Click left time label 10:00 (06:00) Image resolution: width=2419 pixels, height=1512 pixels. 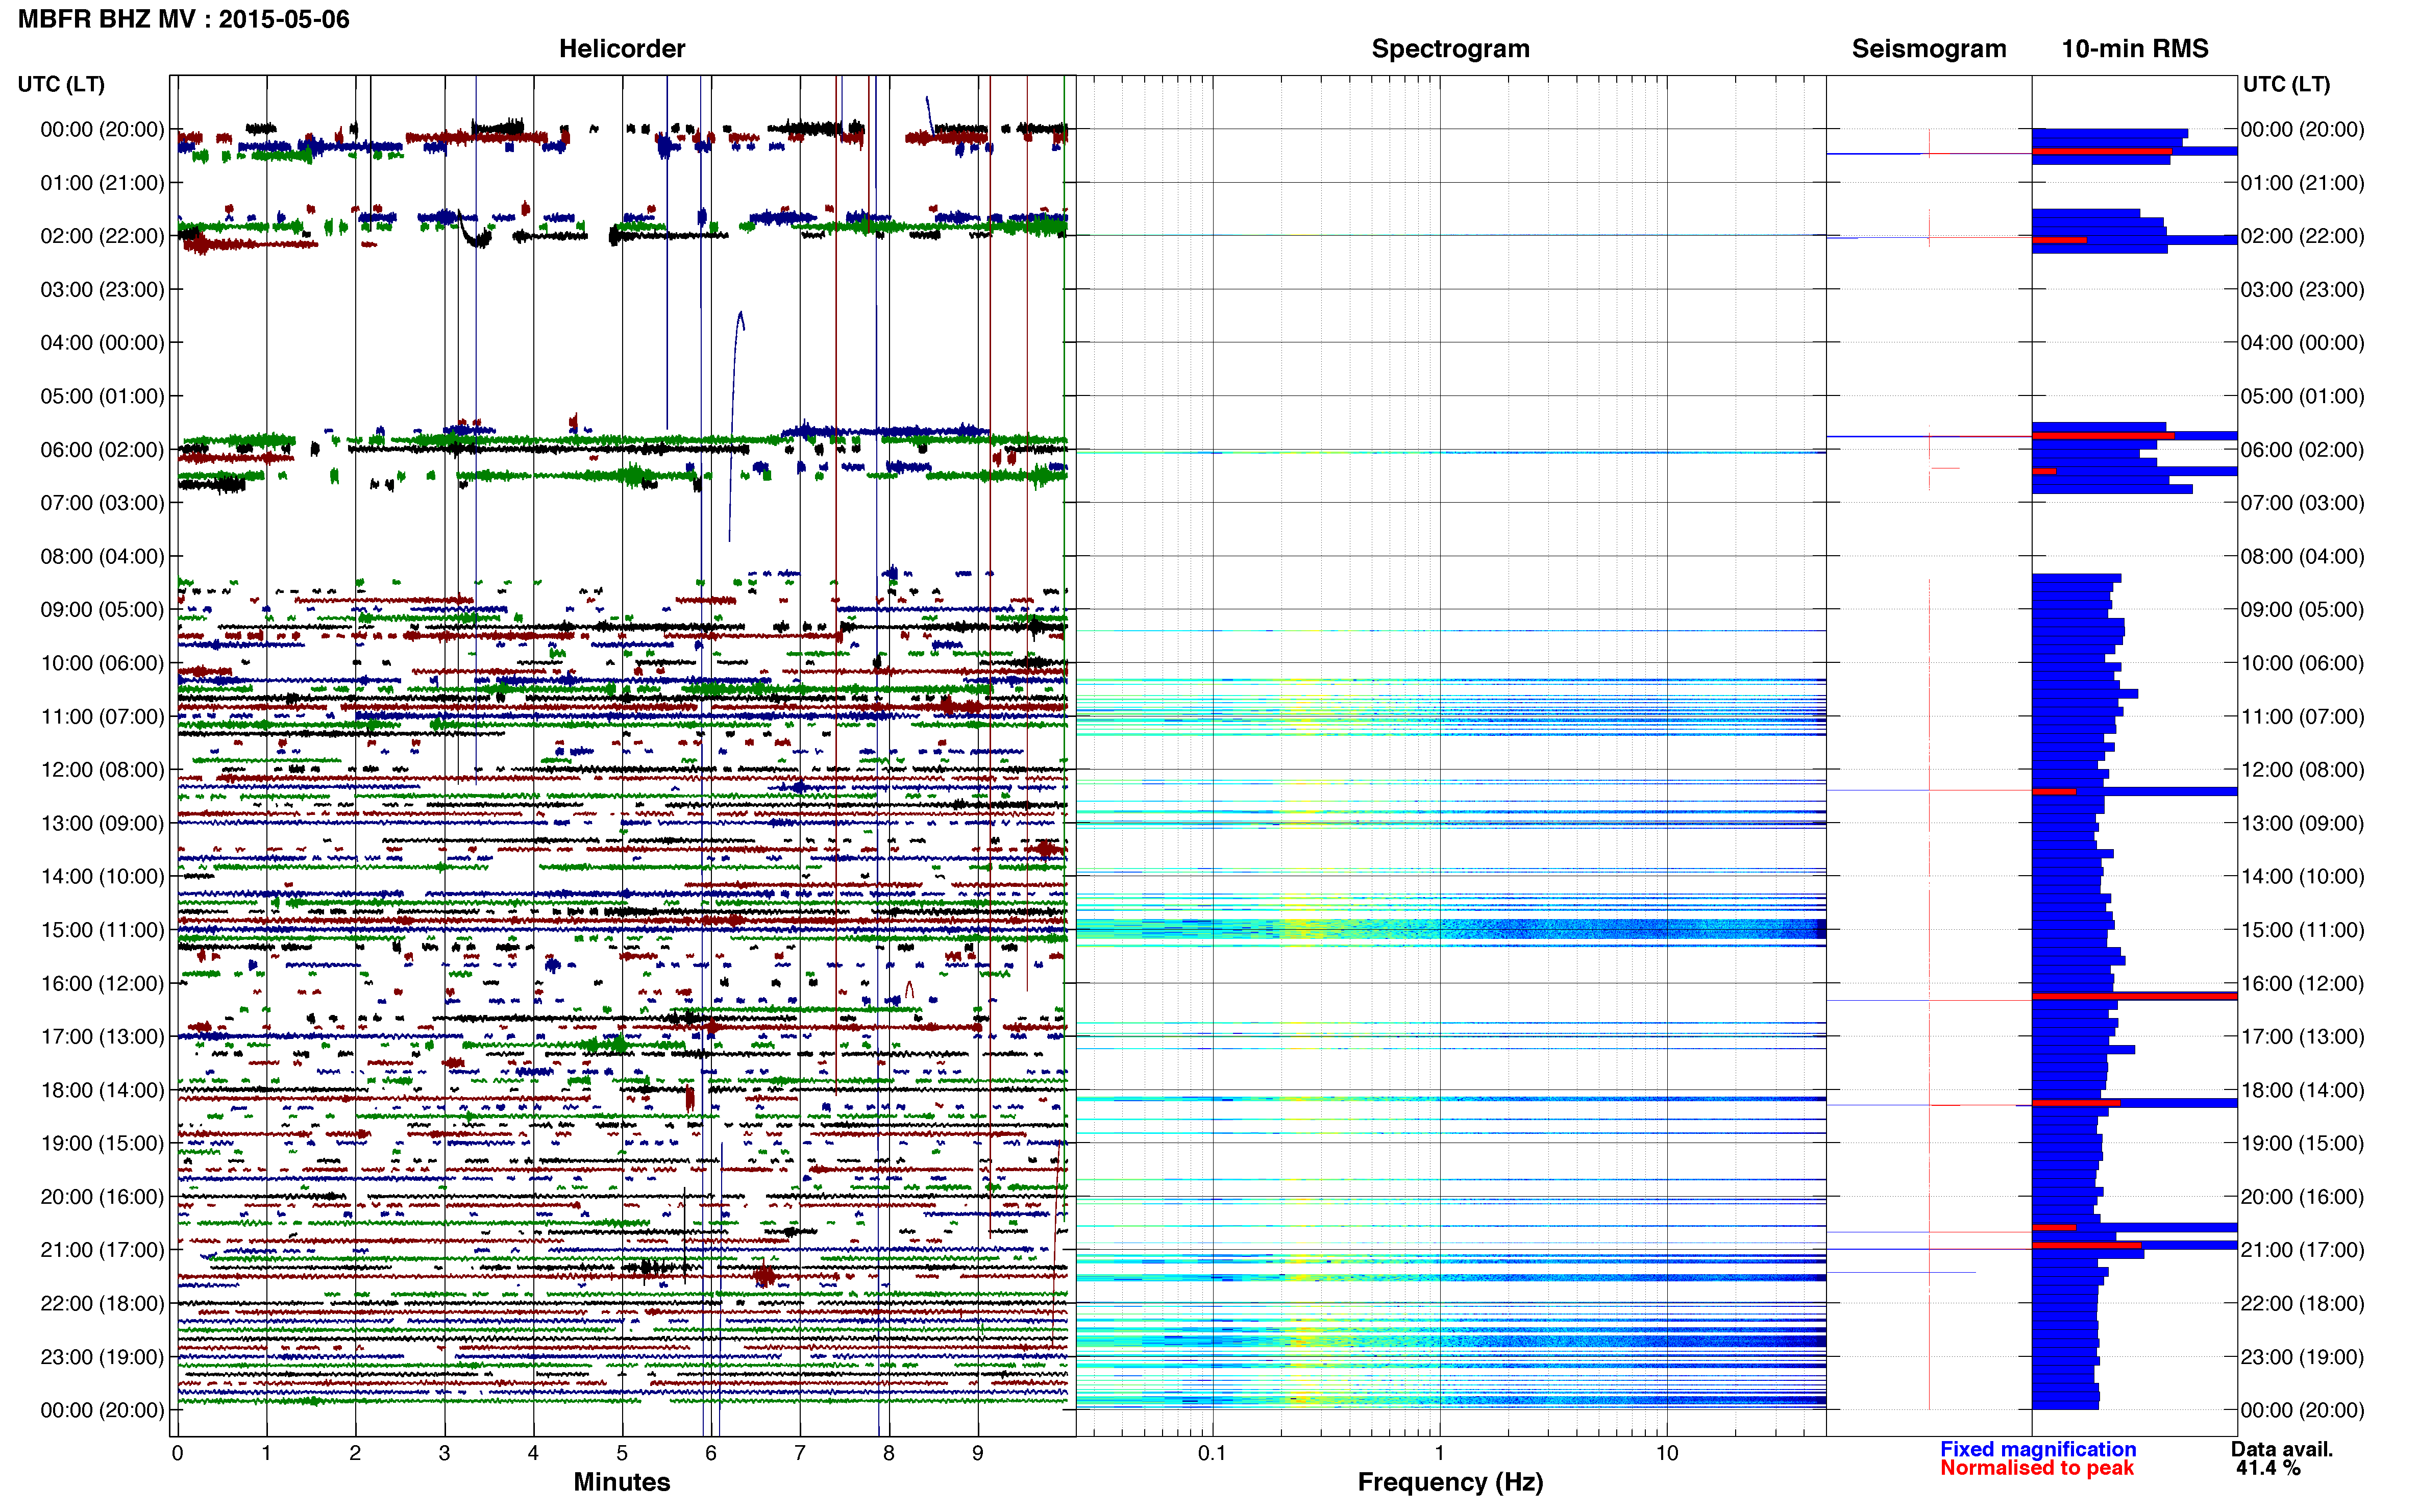click(x=102, y=663)
